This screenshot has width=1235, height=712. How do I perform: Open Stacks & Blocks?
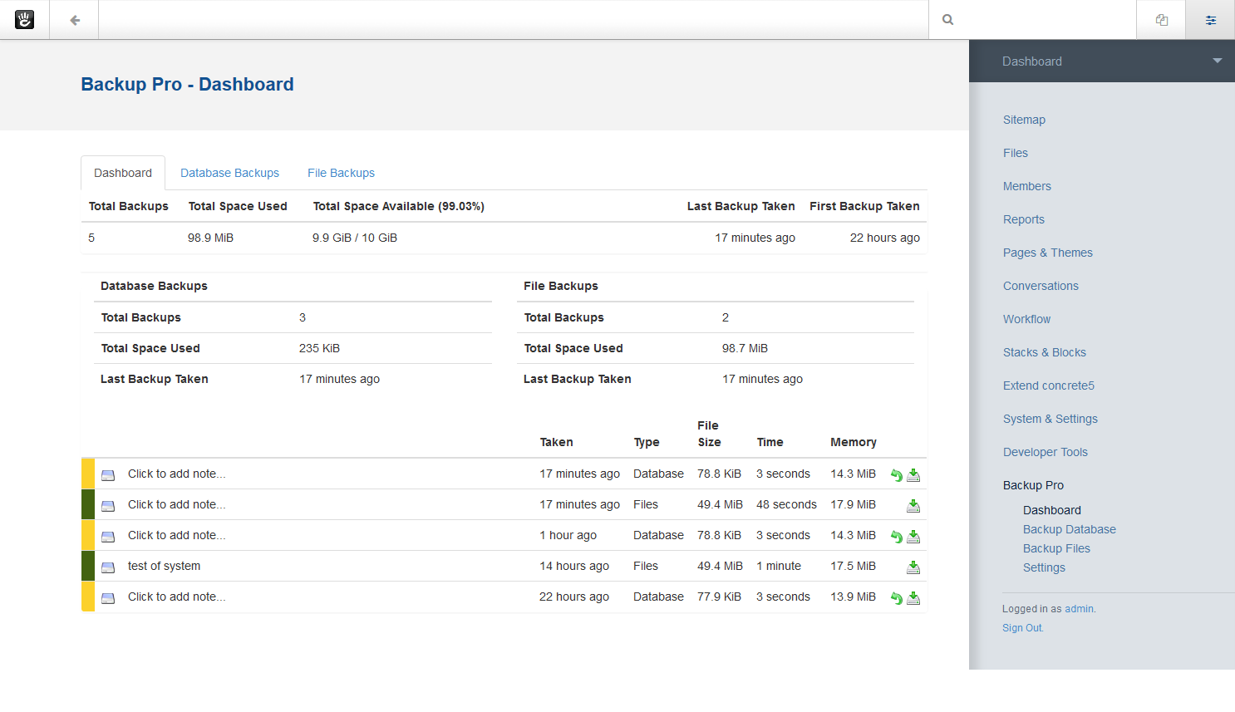(x=1045, y=352)
